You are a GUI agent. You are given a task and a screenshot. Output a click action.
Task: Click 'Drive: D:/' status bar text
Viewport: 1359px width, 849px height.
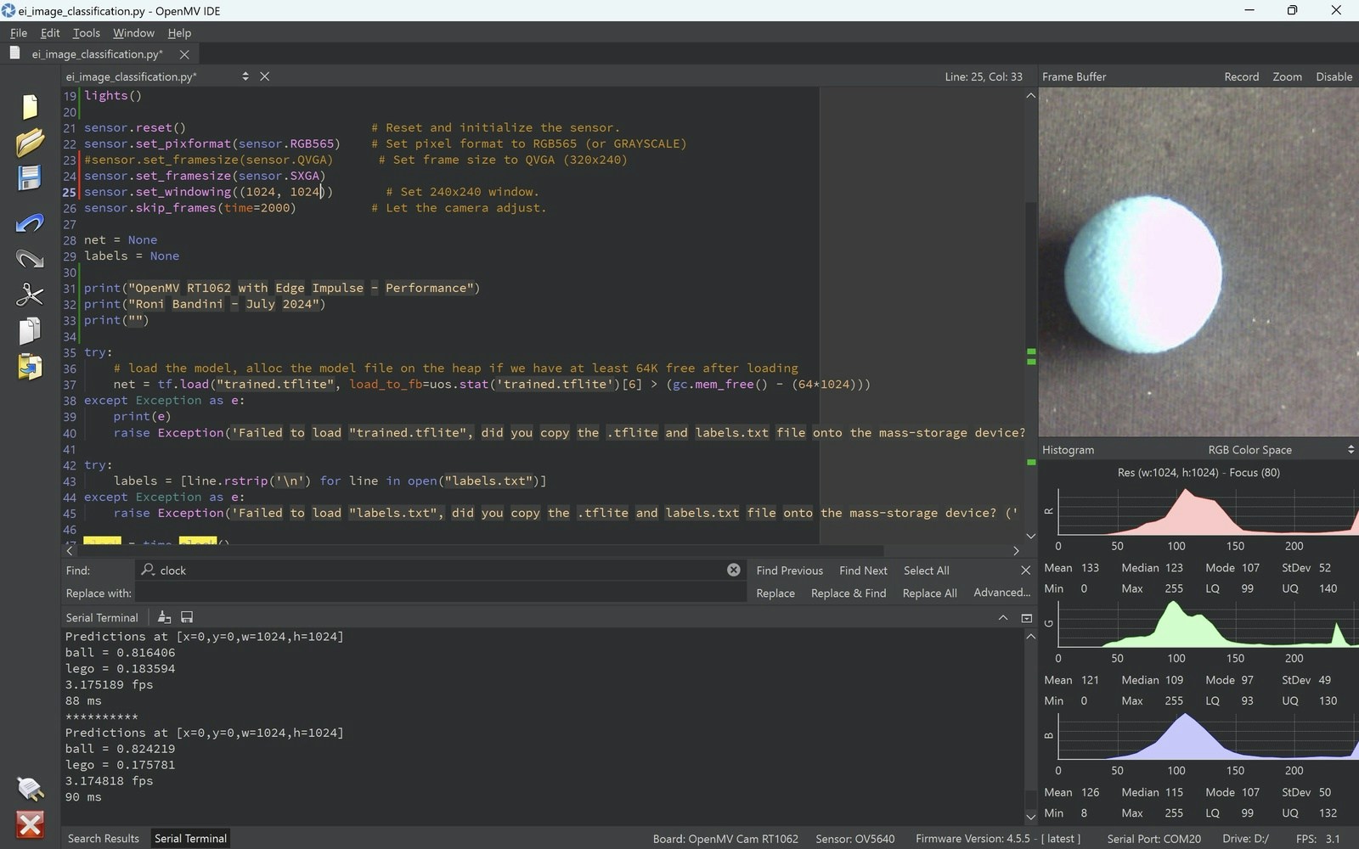click(x=1245, y=839)
